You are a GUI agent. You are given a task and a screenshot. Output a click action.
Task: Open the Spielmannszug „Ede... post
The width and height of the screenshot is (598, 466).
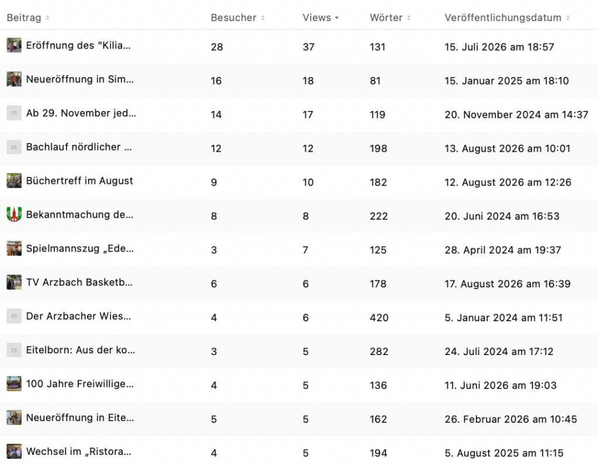79,249
